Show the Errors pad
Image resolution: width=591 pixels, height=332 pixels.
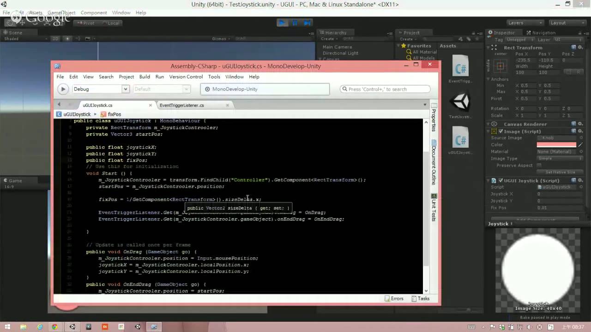(x=394, y=298)
